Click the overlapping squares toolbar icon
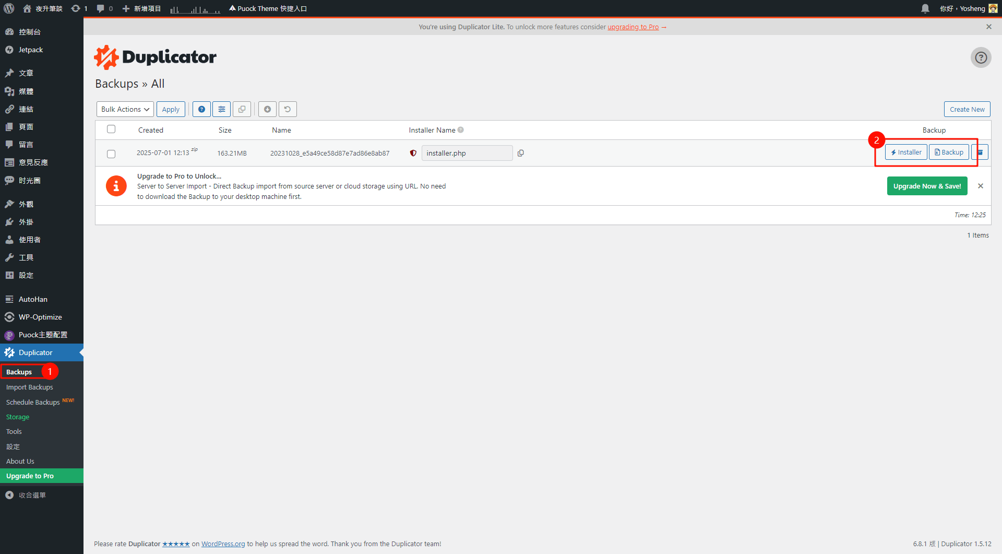 coord(242,109)
